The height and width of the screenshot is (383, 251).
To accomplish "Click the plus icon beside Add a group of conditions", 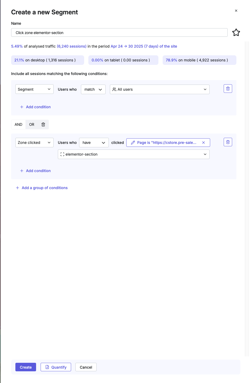I will [x=18, y=188].
